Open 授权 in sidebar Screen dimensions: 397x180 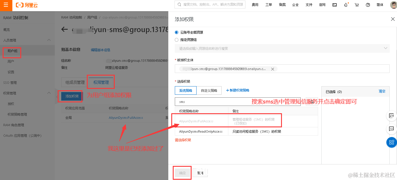click(11, 104)
